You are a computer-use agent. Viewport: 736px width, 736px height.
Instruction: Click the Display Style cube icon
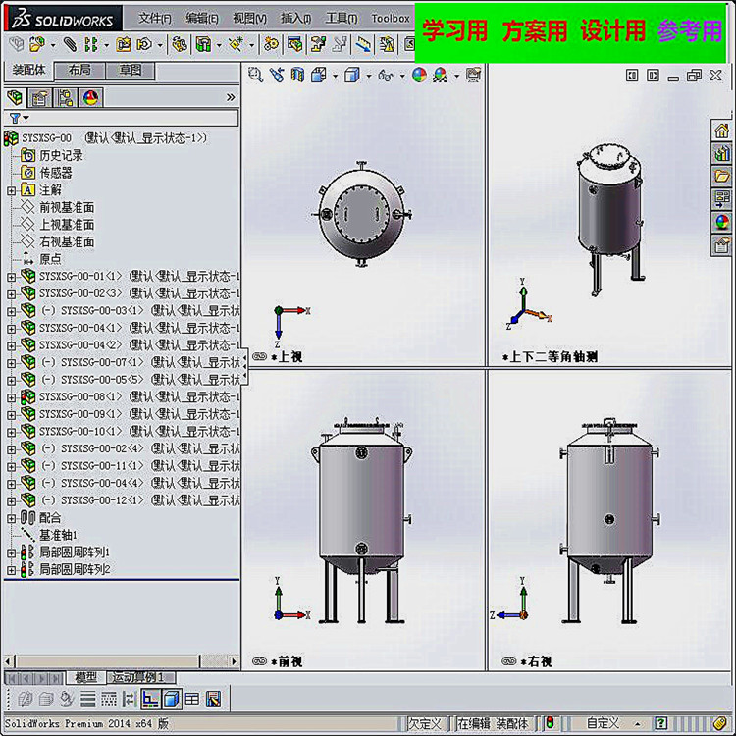352,76
